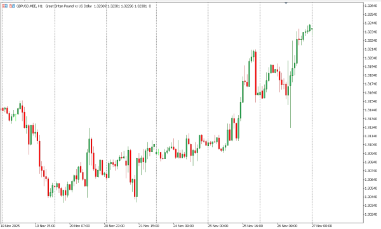Click the 26 Nov 08:00 time label
The width and height of the screenshot is (381, 229).
click(287, 226)
